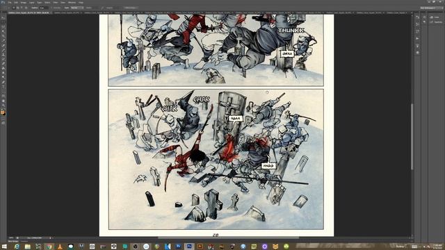Image resolution: width=445 pixels, height=250 pixels.
Task: Open the Timeline panel tab
Action: 24,241
